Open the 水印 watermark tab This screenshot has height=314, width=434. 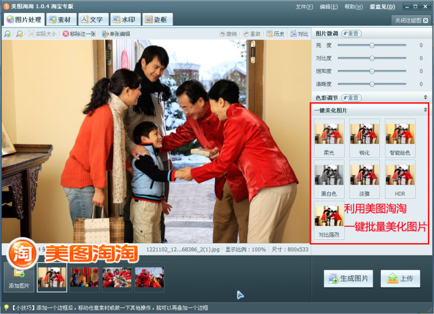tap(125, 19)
